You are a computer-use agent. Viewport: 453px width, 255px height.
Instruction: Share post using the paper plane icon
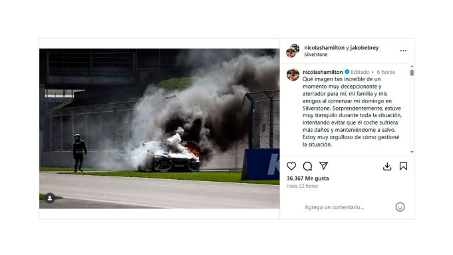323,166
